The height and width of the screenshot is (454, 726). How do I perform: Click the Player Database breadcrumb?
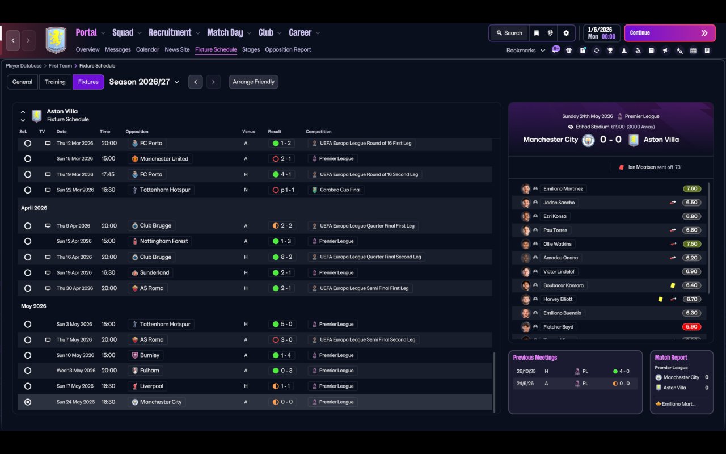(24, 66)
